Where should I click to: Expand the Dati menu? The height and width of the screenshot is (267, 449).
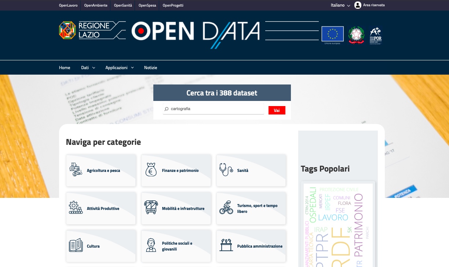click(88, 68)
